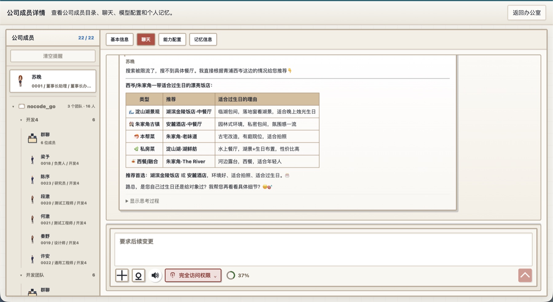Select member 苏晚 0001 card
553x302 pixels.
(53, 81)
